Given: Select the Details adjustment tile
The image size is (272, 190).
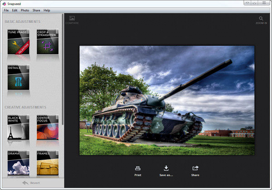Looking at the screenshot, I should pos(19,77).
